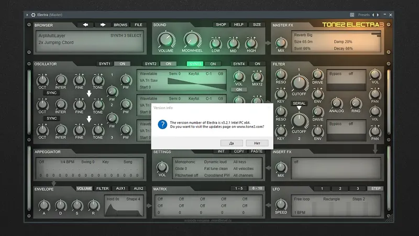Switch to the SYNT4 tab
Image resolution: width=419 pixels, height=236 pixels.
click(x=239, y=63)
